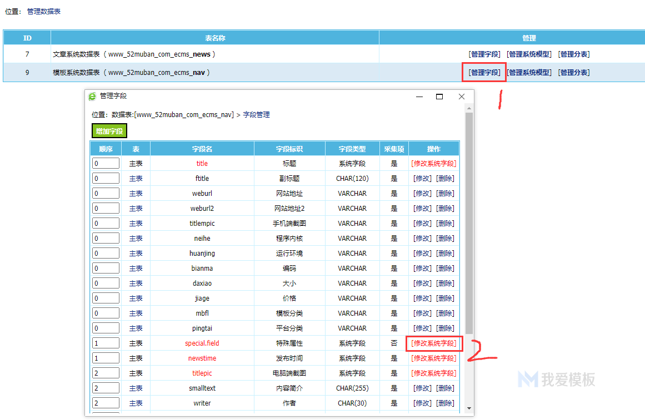The width and height of the screenshot is (645, 420).
Task: Click 修改系统字段 for special.field row
Action: point(433,343)
